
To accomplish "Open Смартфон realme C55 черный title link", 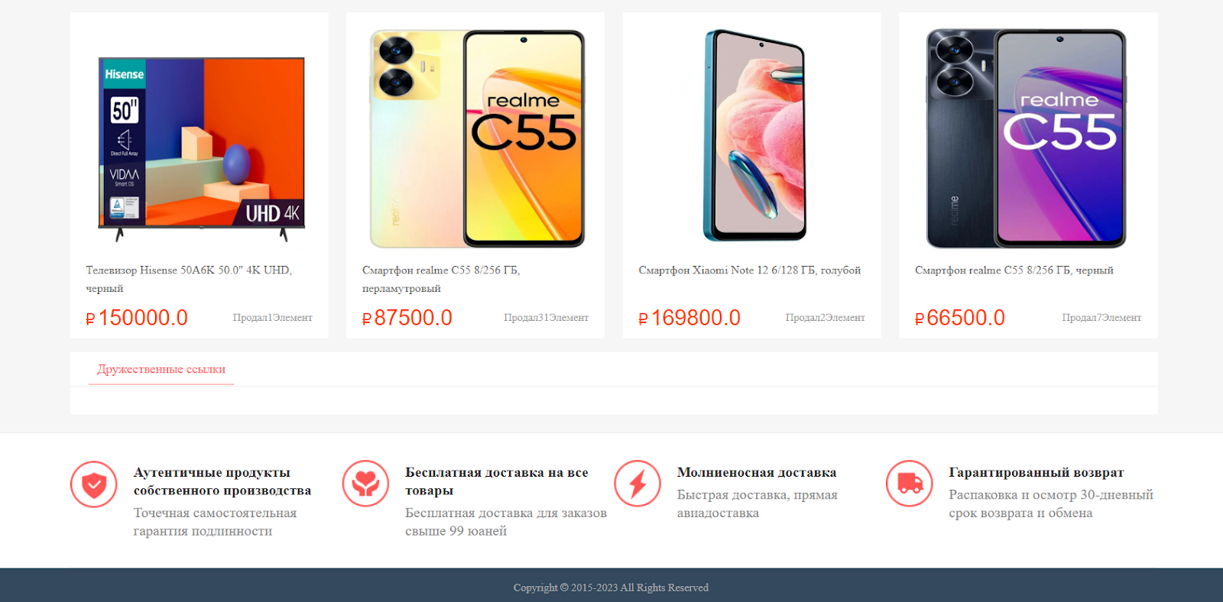I will (1014, 270).
